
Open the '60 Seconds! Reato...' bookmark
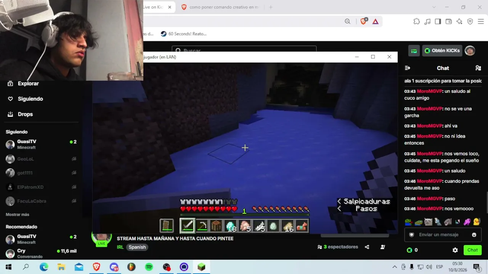[x=183, y=34]
